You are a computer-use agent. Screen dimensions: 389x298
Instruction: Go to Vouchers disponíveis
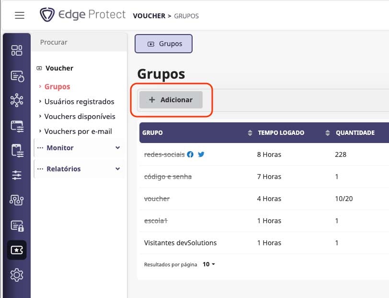(x=80, y=116)
